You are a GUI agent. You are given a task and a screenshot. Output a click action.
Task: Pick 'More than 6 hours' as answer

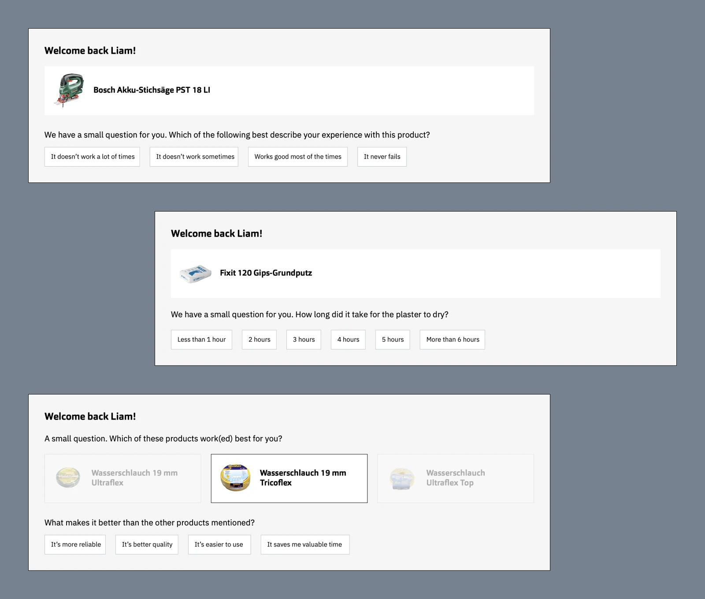[452, 339]
